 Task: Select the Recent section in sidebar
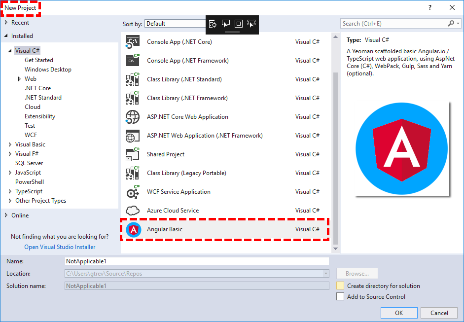21,22
